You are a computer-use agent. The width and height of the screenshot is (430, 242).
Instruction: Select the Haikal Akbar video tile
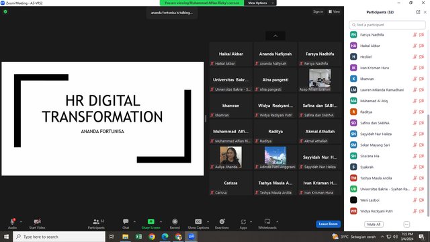(230, 54)
